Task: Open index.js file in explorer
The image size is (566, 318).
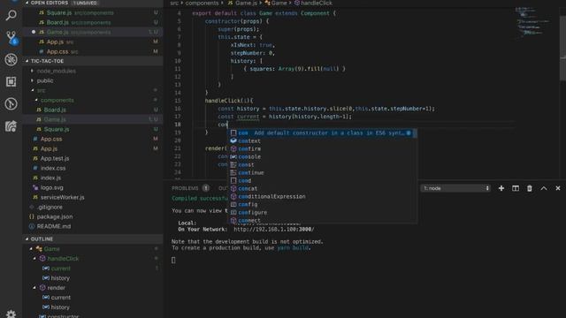Action: coord(92,178)
